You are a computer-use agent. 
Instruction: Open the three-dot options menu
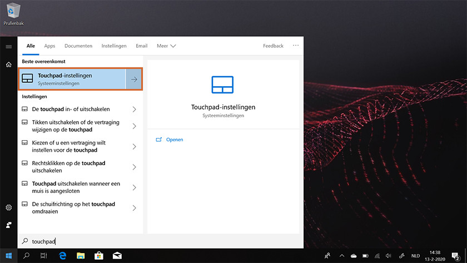[x=295, y=46]
